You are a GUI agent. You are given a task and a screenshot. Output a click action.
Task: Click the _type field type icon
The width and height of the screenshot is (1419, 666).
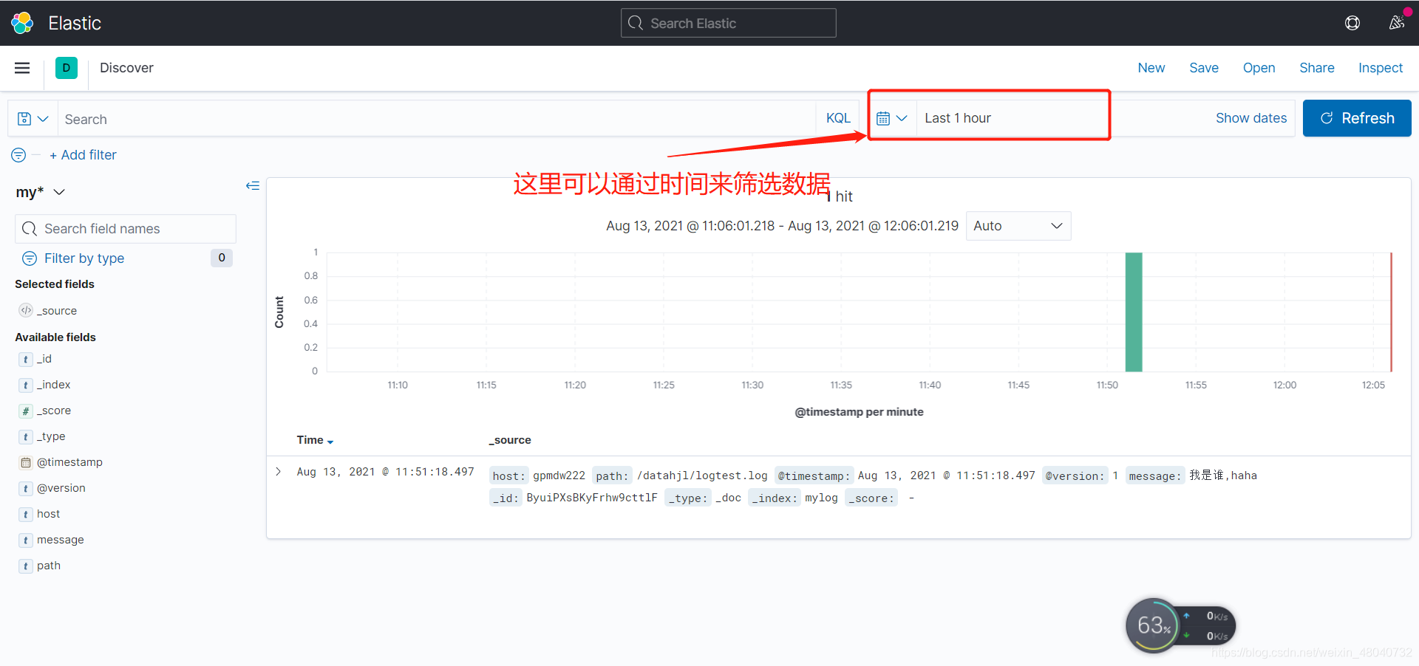[x=26, y=436]
